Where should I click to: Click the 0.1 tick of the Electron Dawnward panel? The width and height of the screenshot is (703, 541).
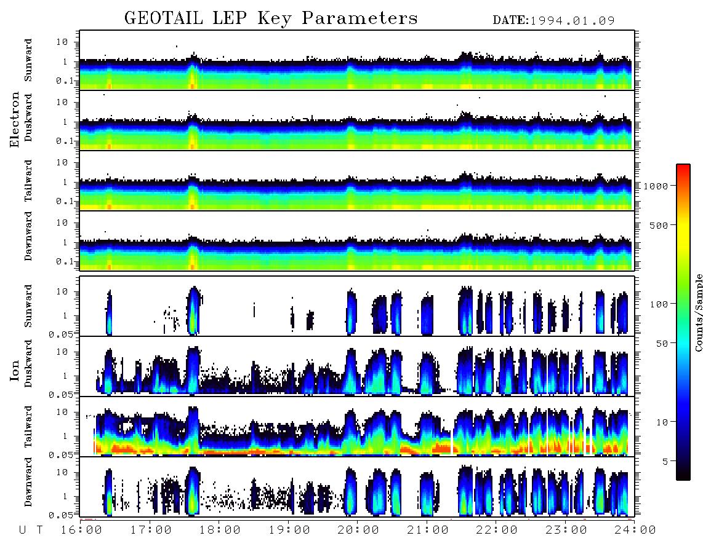click(x=65, y=261)
